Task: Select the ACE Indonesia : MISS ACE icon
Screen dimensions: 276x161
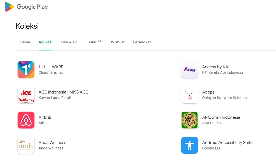Action: (26, 95)
